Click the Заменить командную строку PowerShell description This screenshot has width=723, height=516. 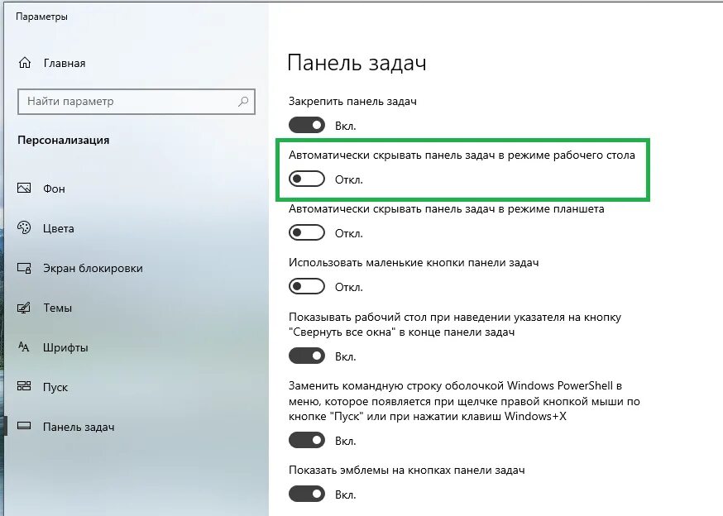[x=464, y=401]
